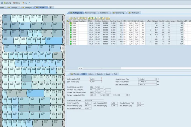Click the Stückzahl column header
The image size is (191, 127).
point(155,21)
